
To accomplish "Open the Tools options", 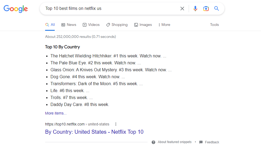I will pyautogui.click(x=214, y=25).
